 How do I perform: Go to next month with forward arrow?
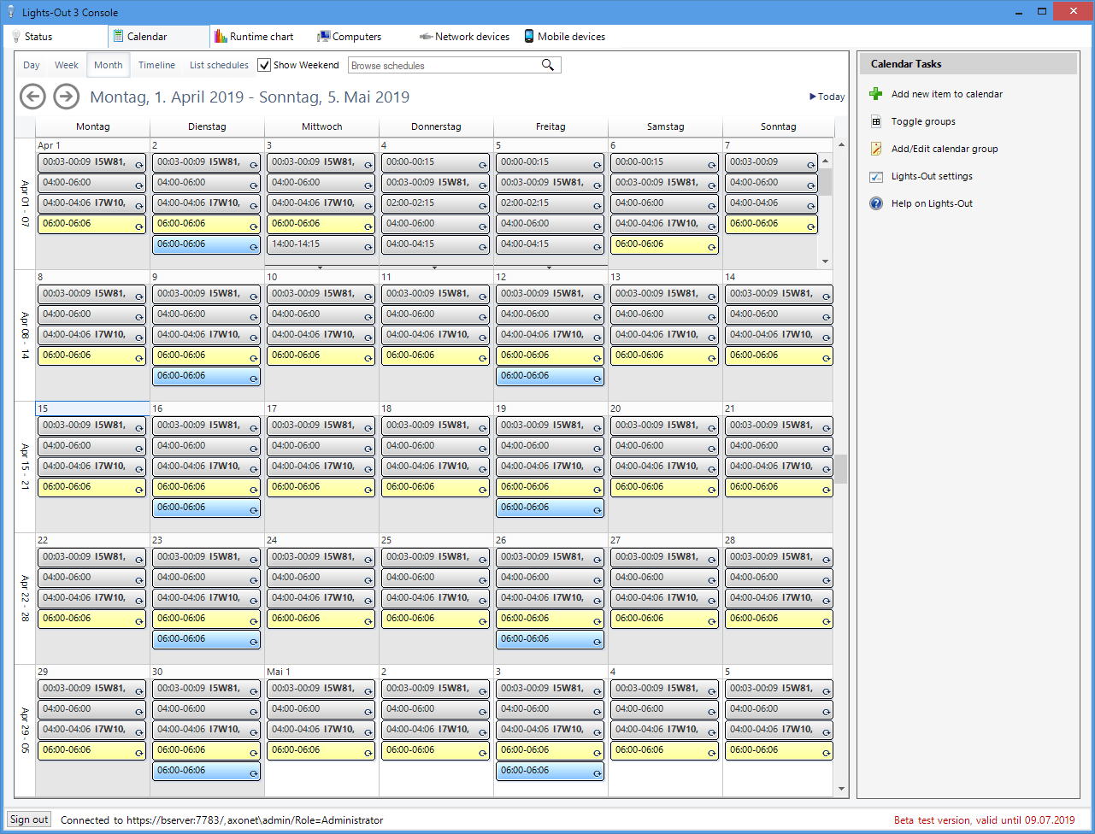click(67, 97)
